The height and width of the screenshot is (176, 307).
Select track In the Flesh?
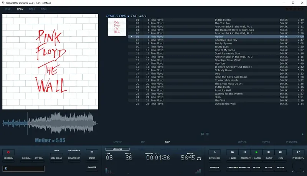216,20
